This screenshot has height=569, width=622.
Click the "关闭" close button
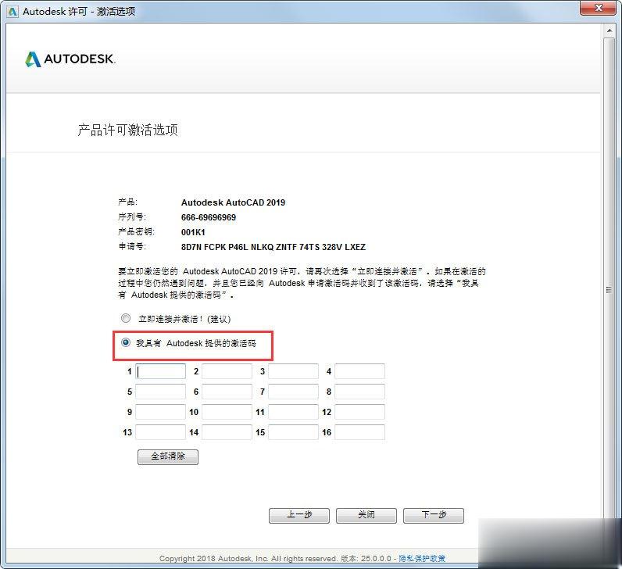coord(366,515)
